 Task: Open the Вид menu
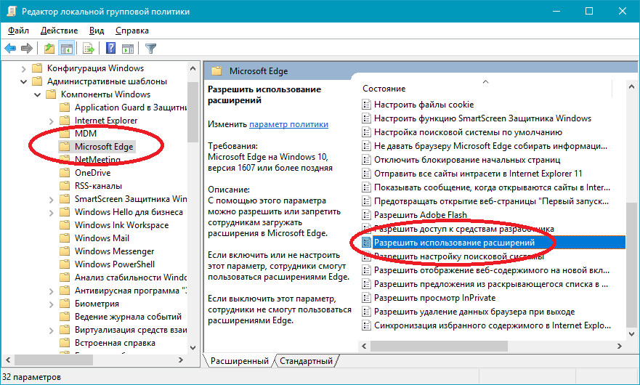pyautogui.click(x=97, y=31)
